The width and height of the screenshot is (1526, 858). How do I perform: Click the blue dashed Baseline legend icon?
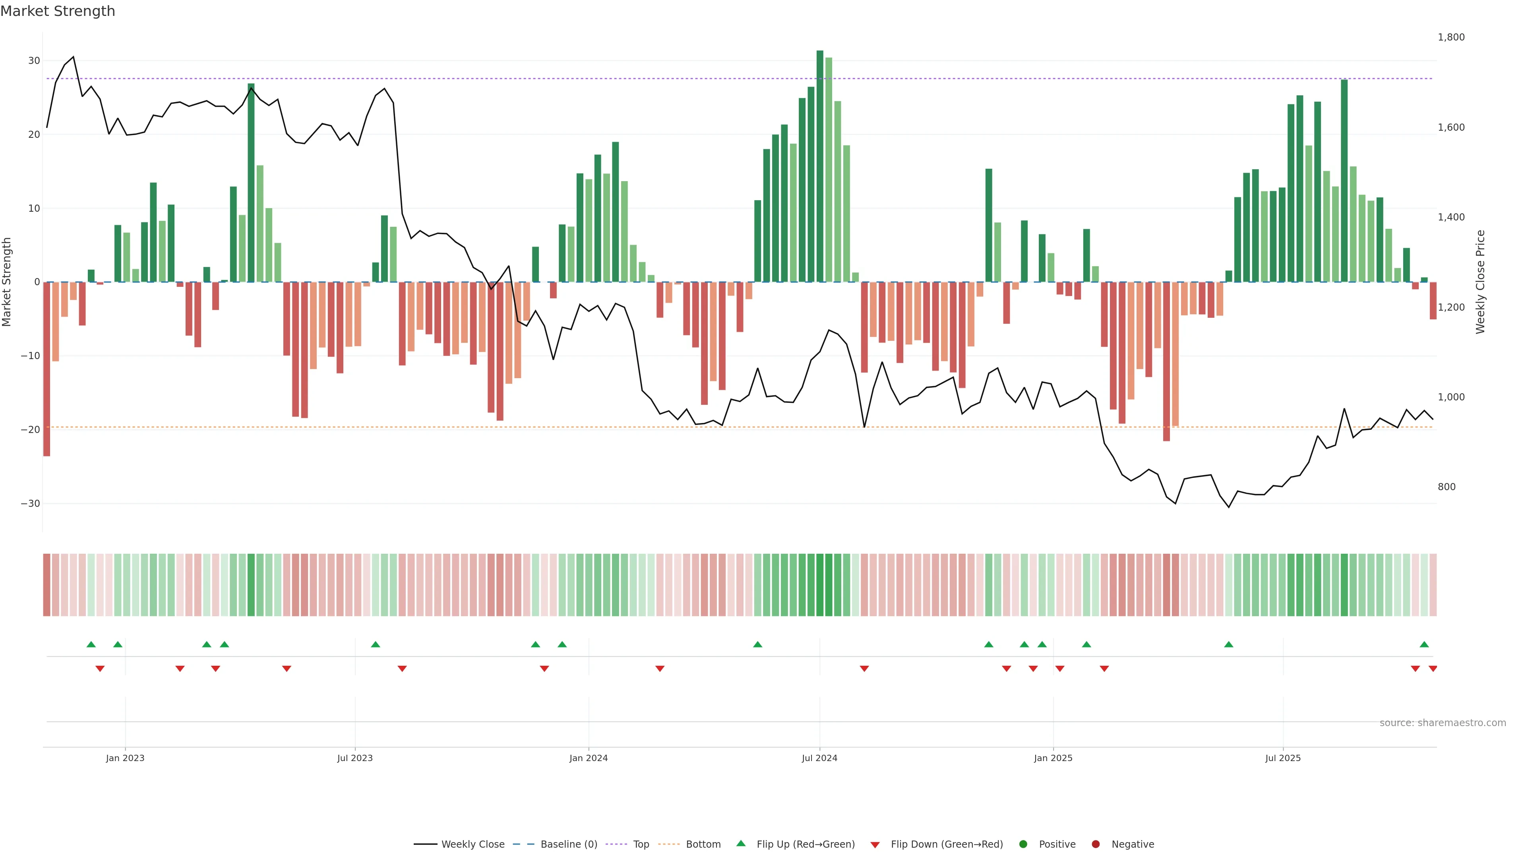(523, 844)
